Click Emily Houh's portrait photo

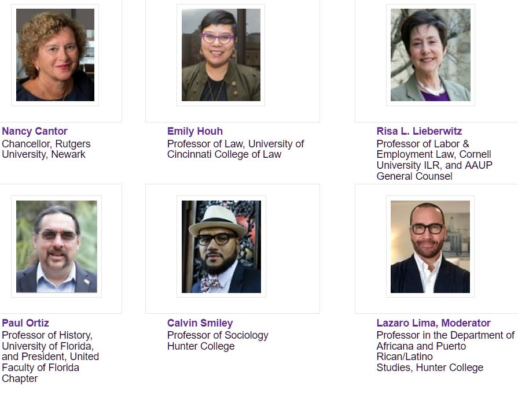tap(221, 55)
